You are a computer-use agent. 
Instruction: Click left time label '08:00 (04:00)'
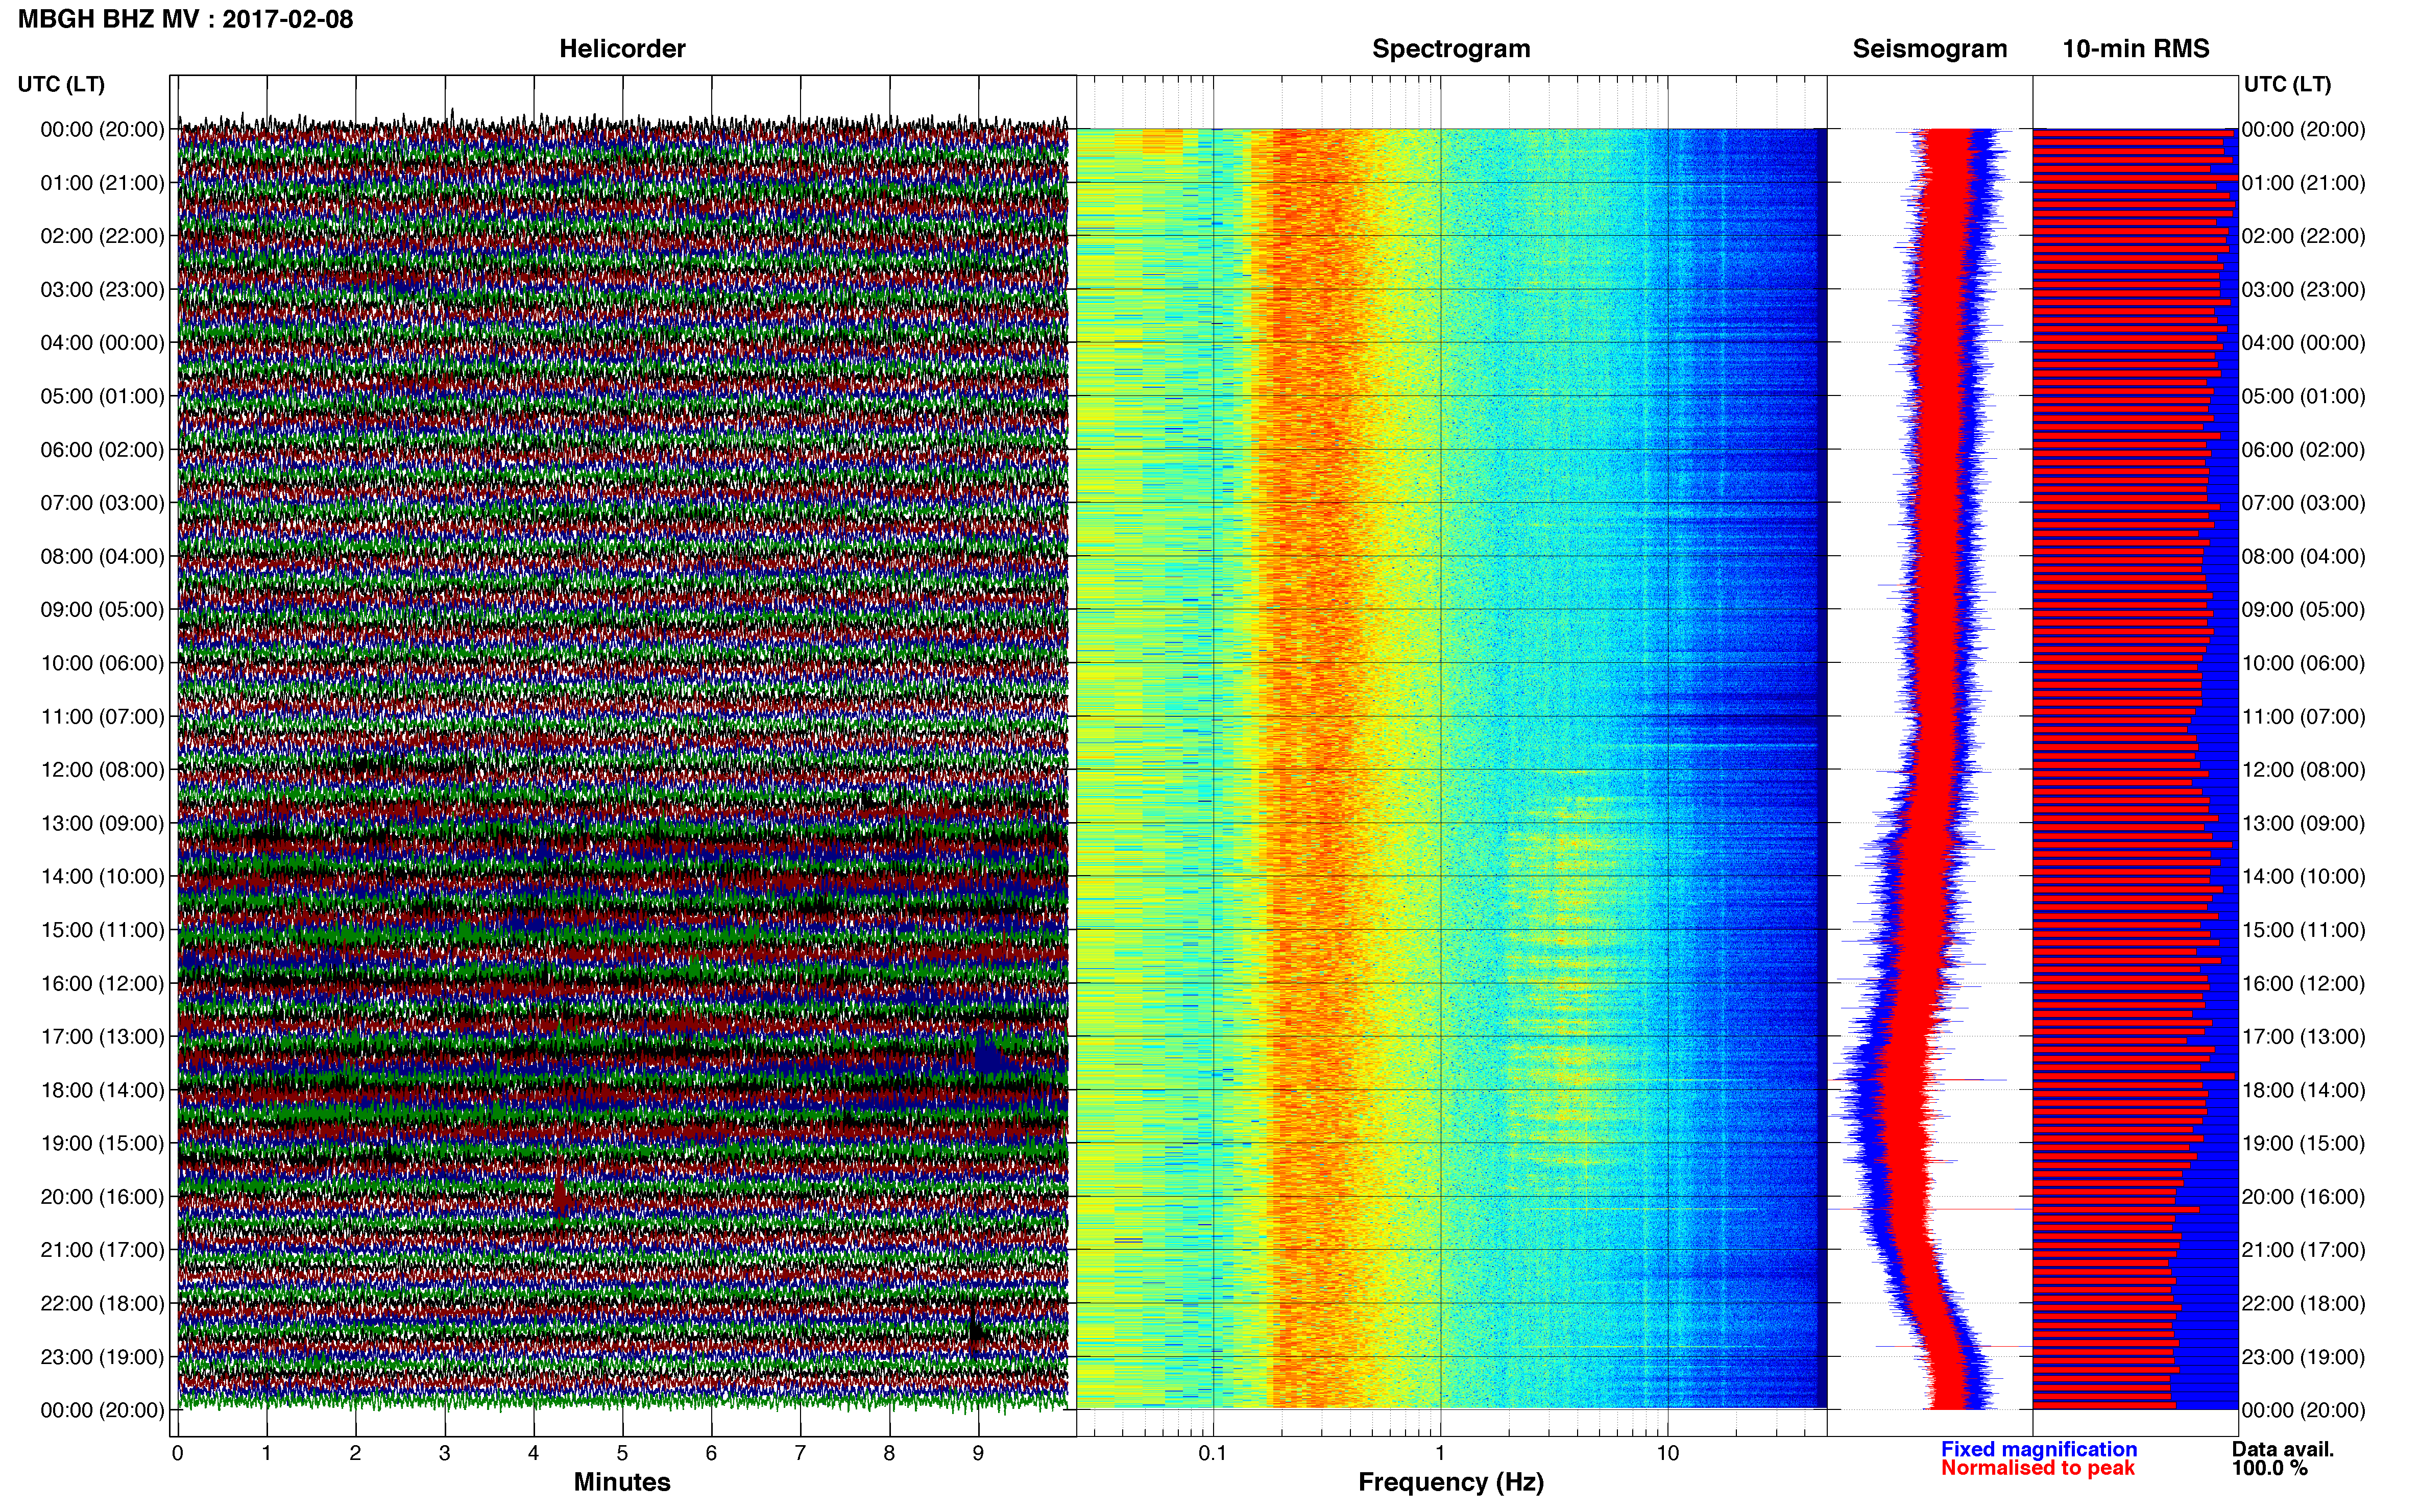coord(102,556)
